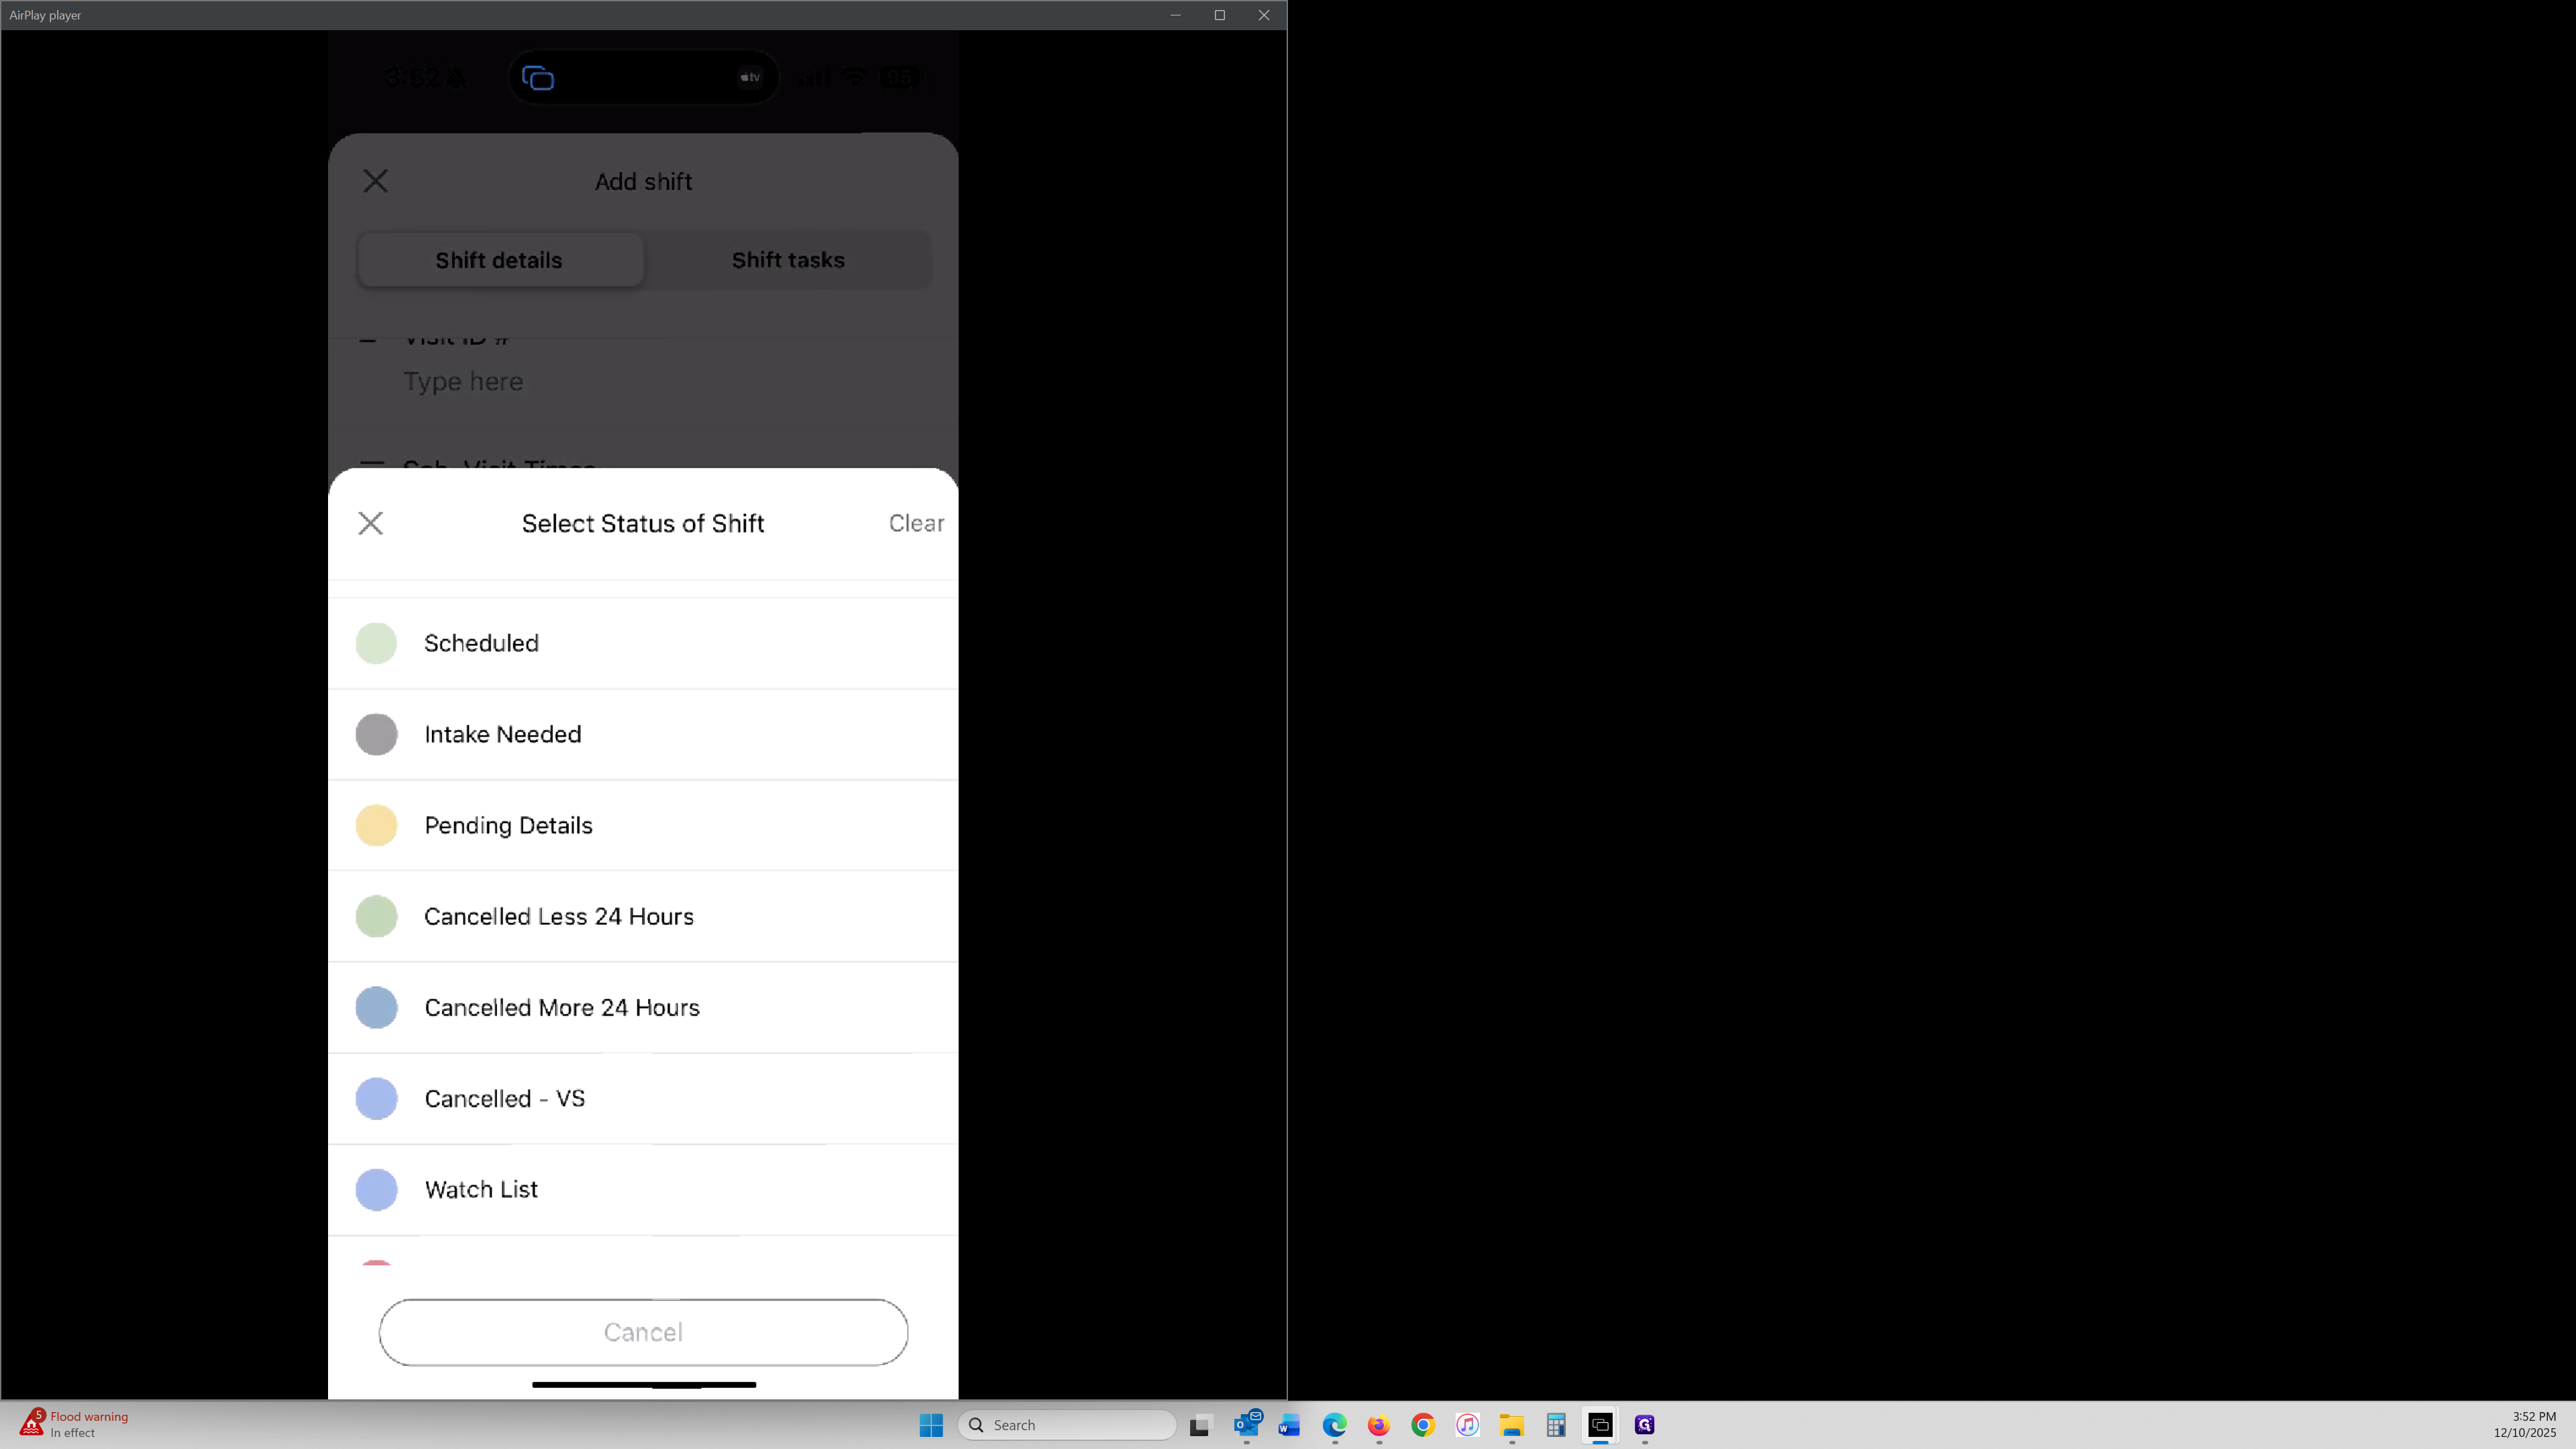Image resolution: width=2576 pixels, height=1449 pixels.
Task: Choose Intake Needed status
Action: (502, 734)
